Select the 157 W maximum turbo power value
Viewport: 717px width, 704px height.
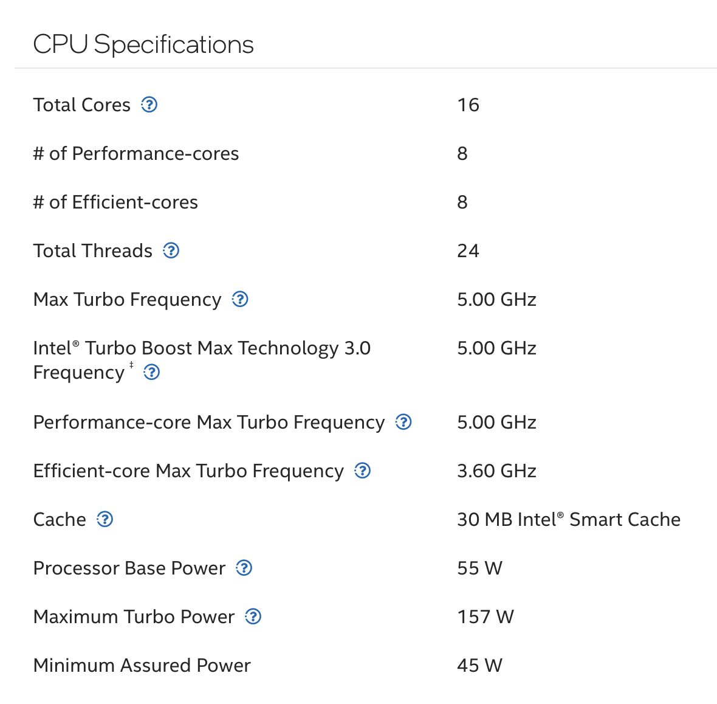coord(485,617)
